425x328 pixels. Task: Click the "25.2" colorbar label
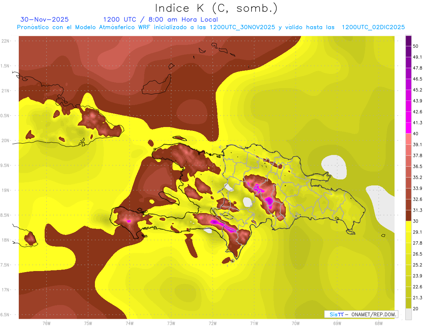click(x=417, y=265)
